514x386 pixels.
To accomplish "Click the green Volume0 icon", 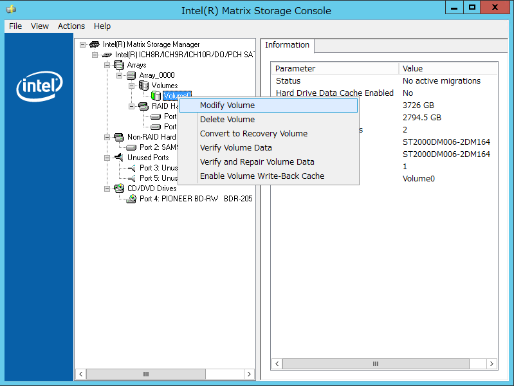I will tap(156, 96).
